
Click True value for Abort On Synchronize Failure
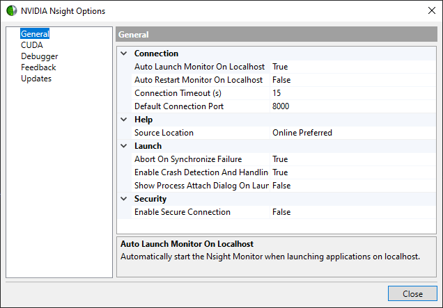click(x=353, y=159)
